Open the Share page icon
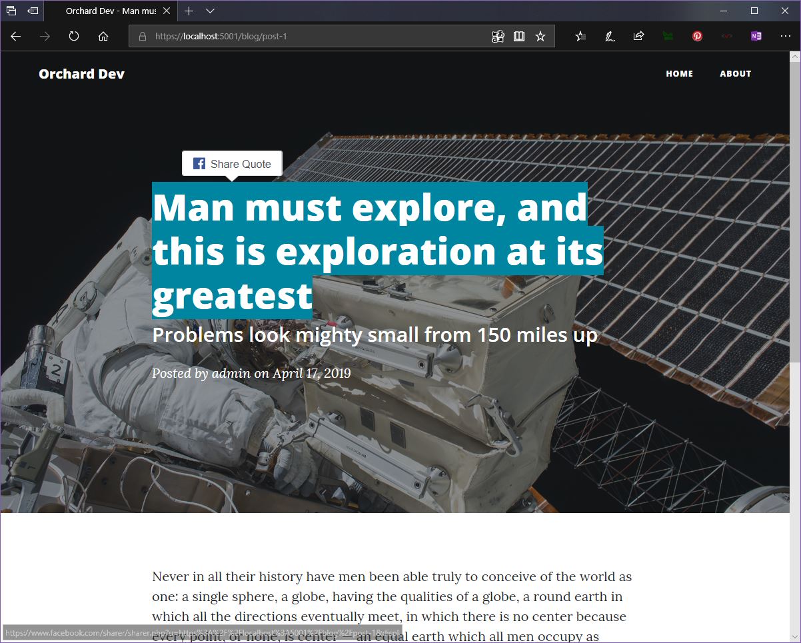Screen dimensions: 801x643 pos(638,37)
